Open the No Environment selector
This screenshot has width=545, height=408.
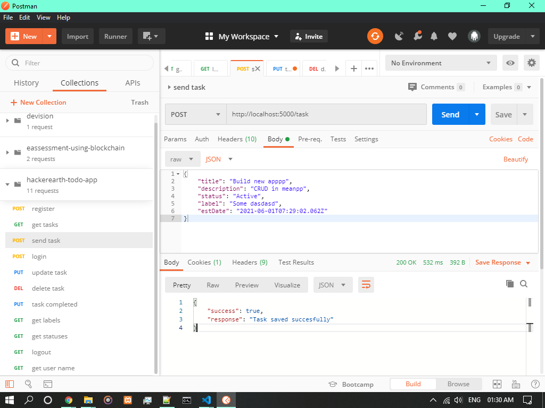click(441, 63)
